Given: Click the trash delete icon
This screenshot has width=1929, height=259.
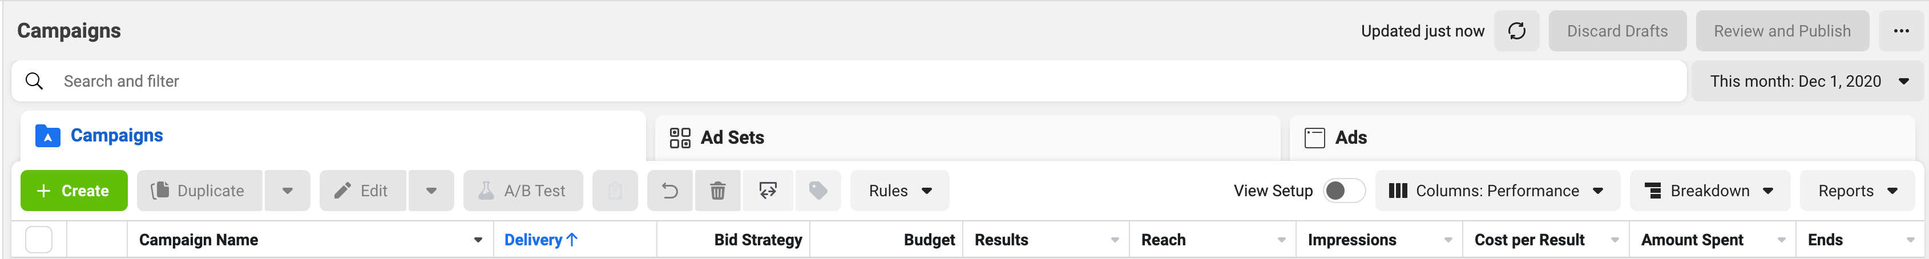Looking at the screenshot, I should (717, 191).
